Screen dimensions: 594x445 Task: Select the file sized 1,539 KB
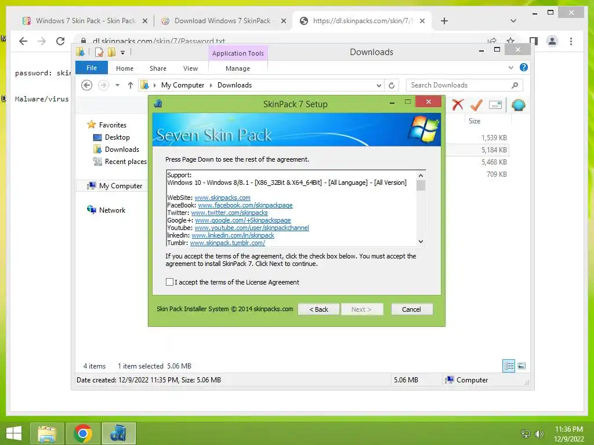click(494, 138)
